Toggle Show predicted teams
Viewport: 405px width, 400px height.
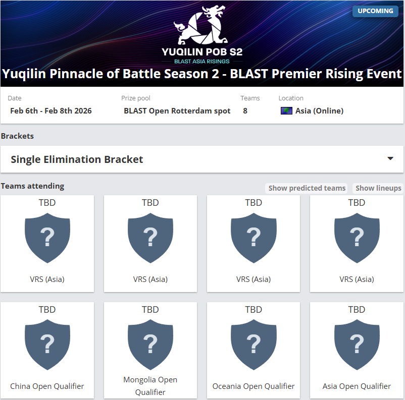click(307, 188)
